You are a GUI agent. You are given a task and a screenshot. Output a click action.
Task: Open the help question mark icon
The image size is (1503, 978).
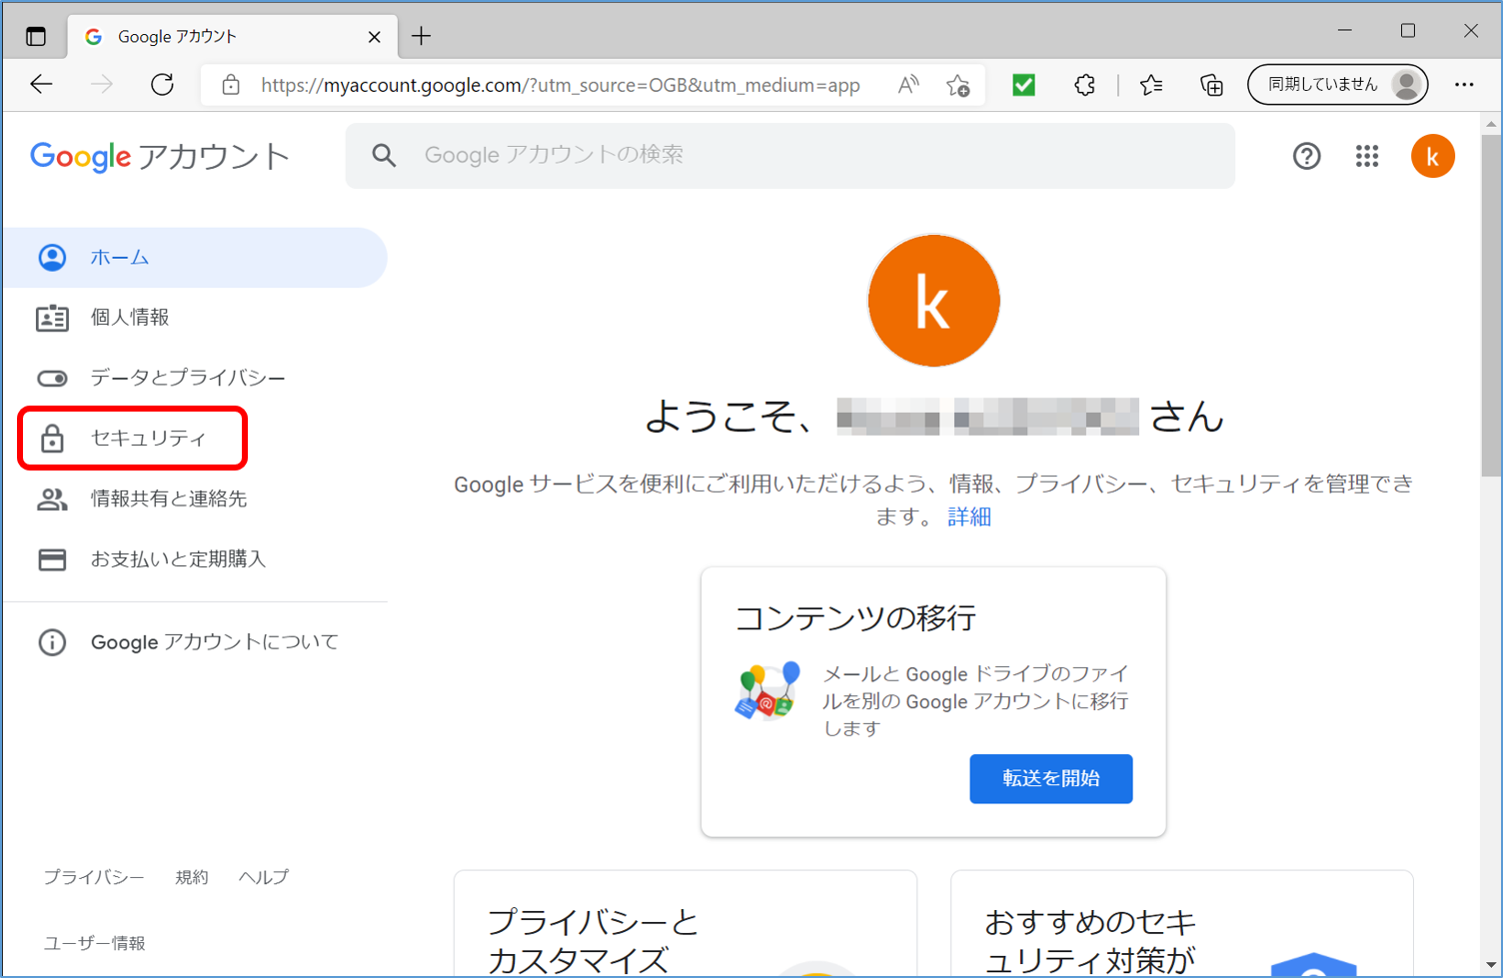click(1306, 156)
